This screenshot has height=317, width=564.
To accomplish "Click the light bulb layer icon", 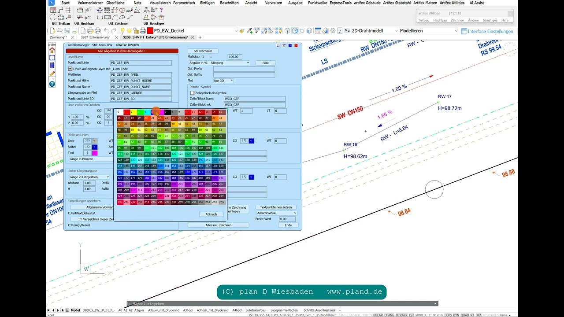I will [122, 31].
